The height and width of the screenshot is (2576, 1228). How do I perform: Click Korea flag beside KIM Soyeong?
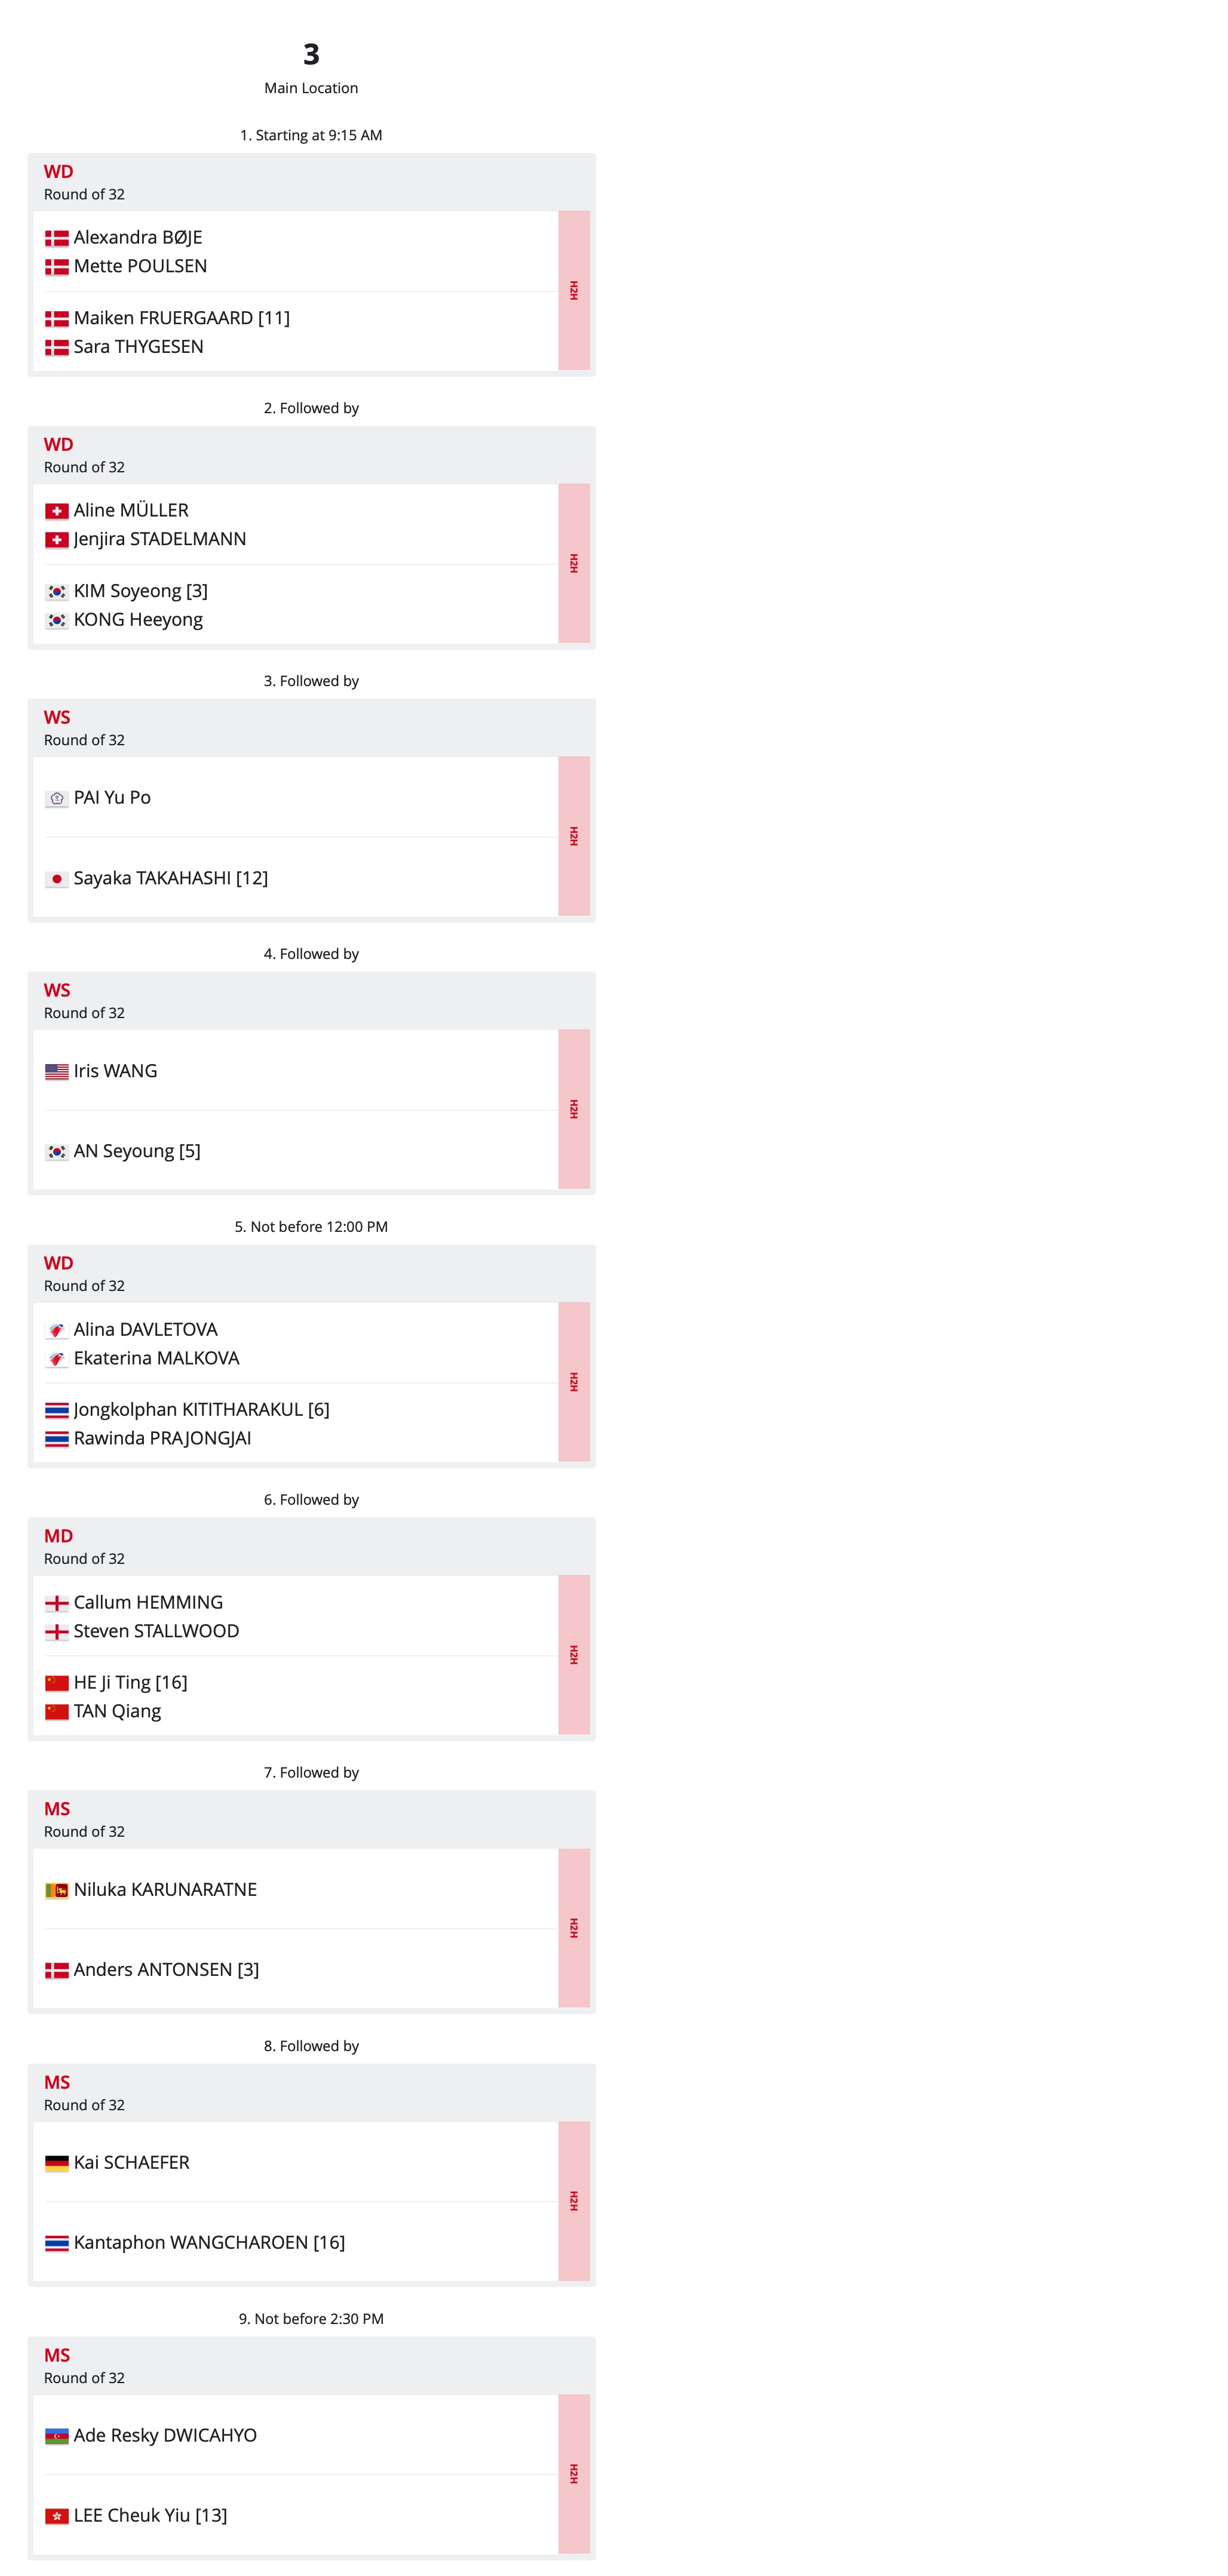click(57, 592)
